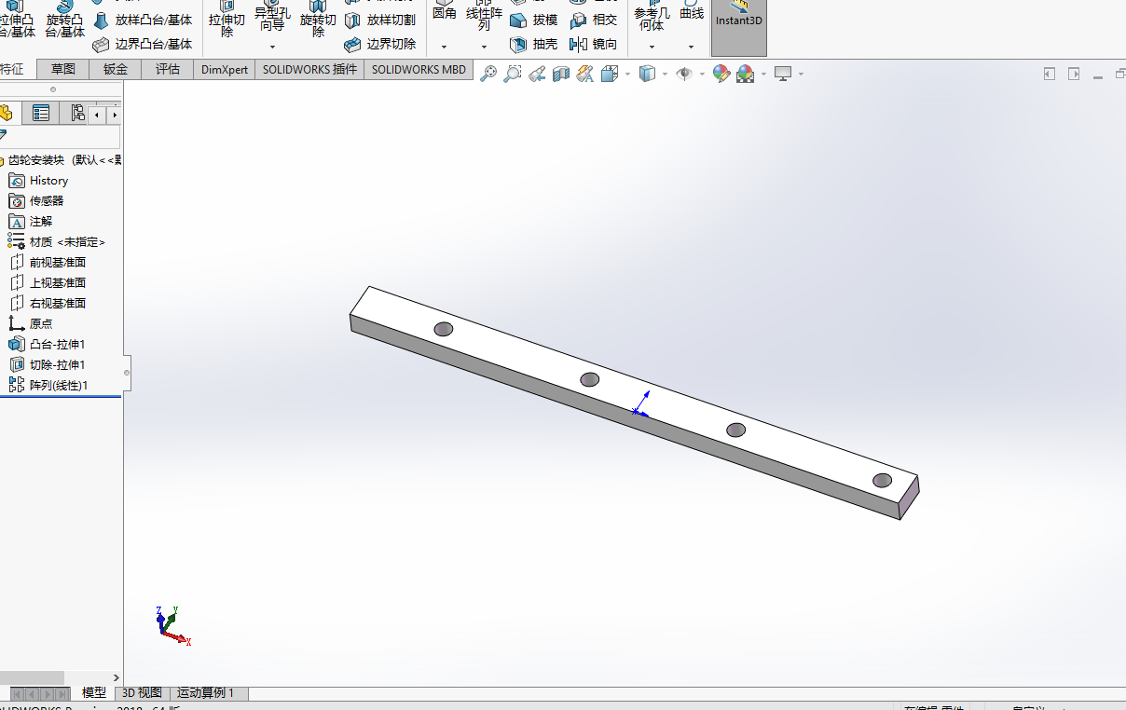Open the ConfigurationManager tab icon
Viewport: 1126px width, 710px height.
coord(76,114)
